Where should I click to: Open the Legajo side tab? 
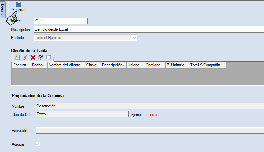(x=3, y=10)
